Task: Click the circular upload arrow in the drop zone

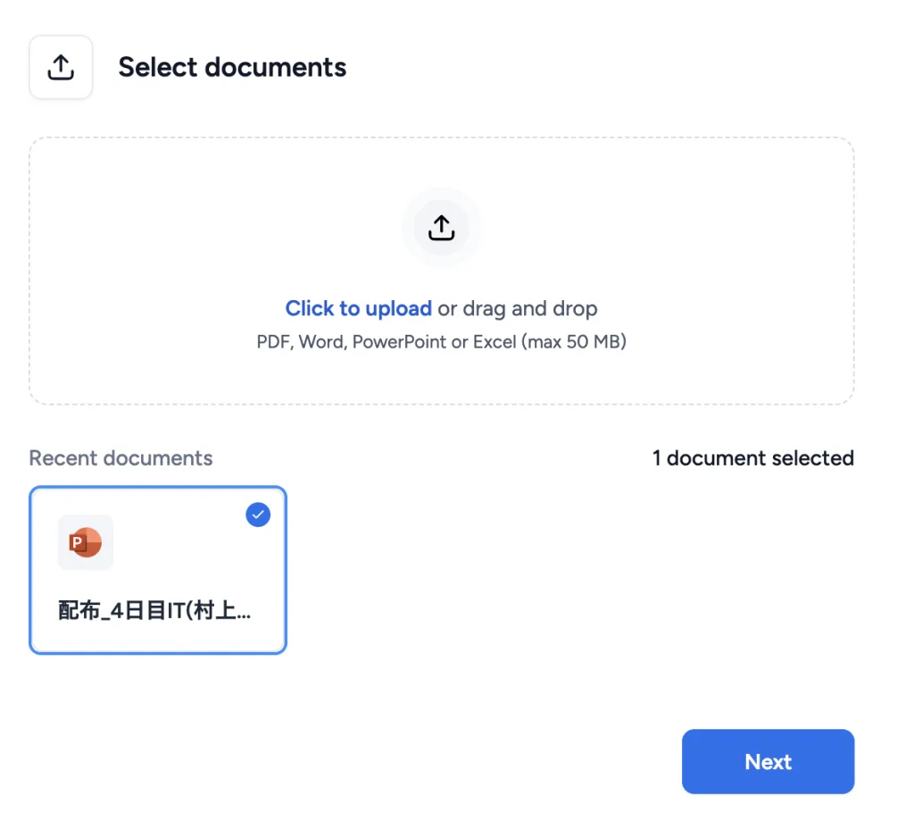Action: pyautogui.click(x=441, y=228)
